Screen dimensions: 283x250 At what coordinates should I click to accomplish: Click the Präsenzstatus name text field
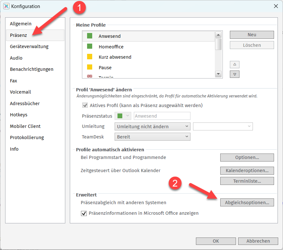(x=162, y=116)
